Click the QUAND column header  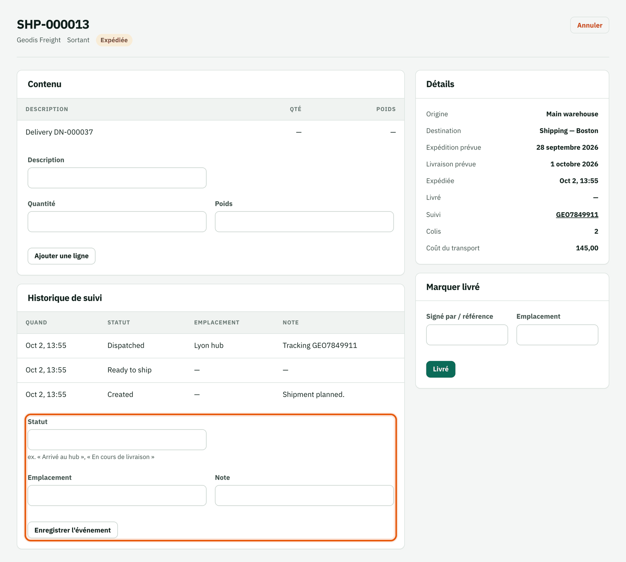coord(36,322)
